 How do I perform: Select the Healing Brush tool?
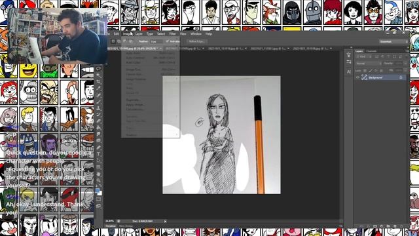98,95
